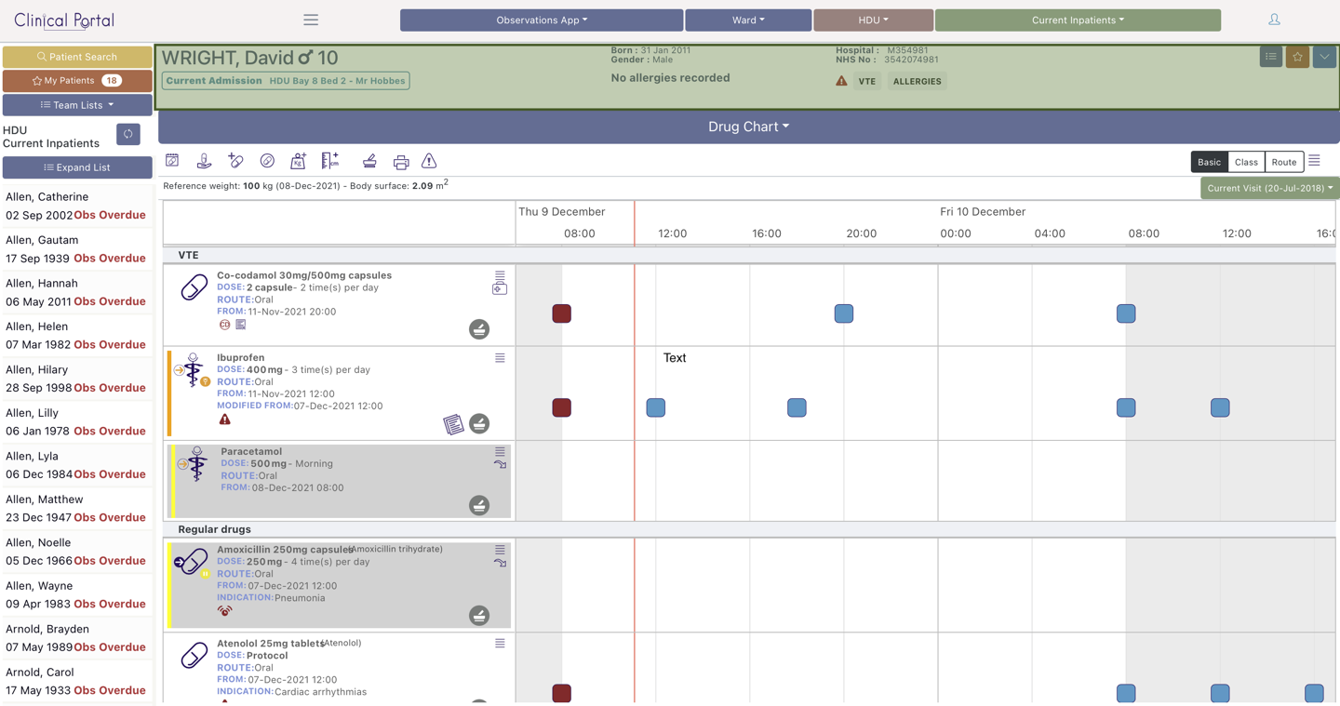Switch the chart view to Class
1340x706 pixels.
[x=1246, y=162]
